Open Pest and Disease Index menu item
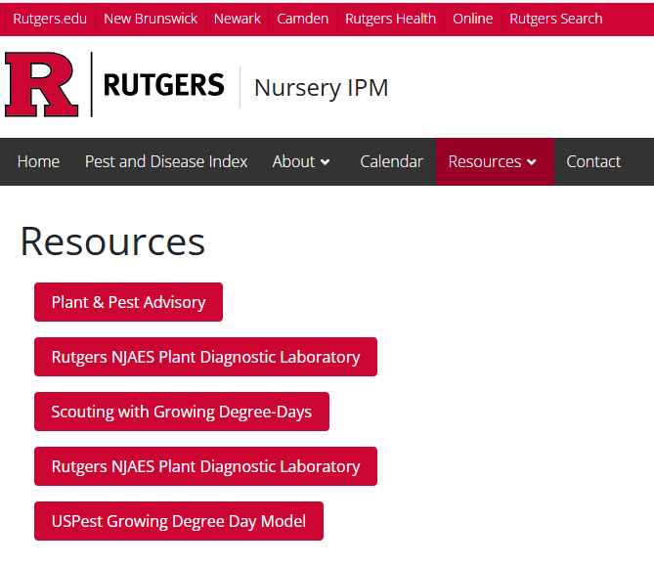Image resolution: width=654 pixels, height=566 pixels. 166,162
